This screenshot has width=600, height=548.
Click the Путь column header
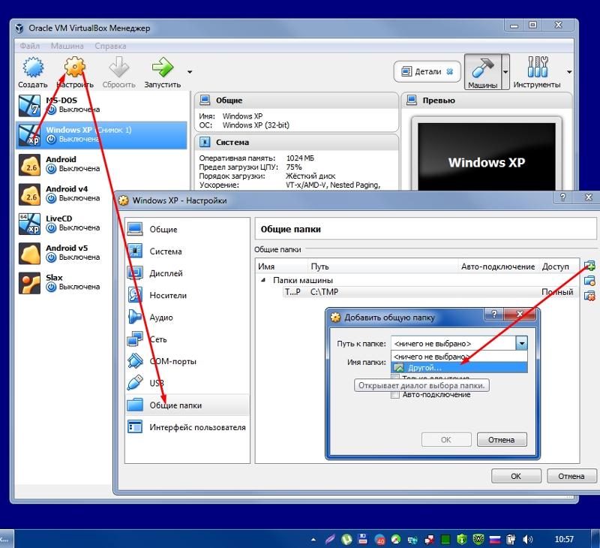click(x=383, y=266)
